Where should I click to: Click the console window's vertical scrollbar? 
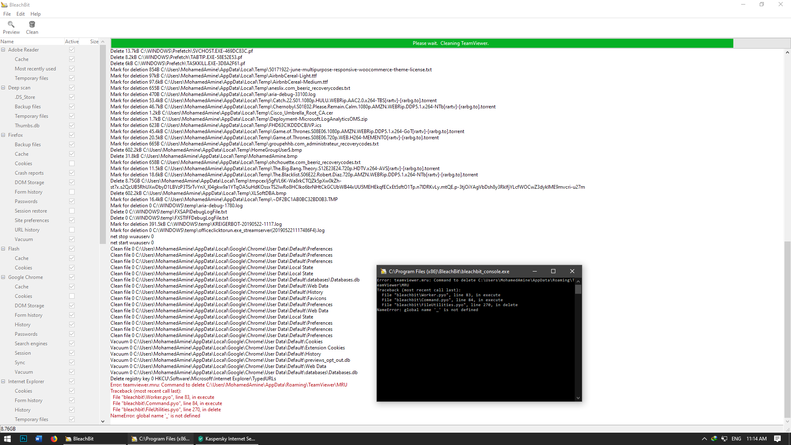[578, 338]
